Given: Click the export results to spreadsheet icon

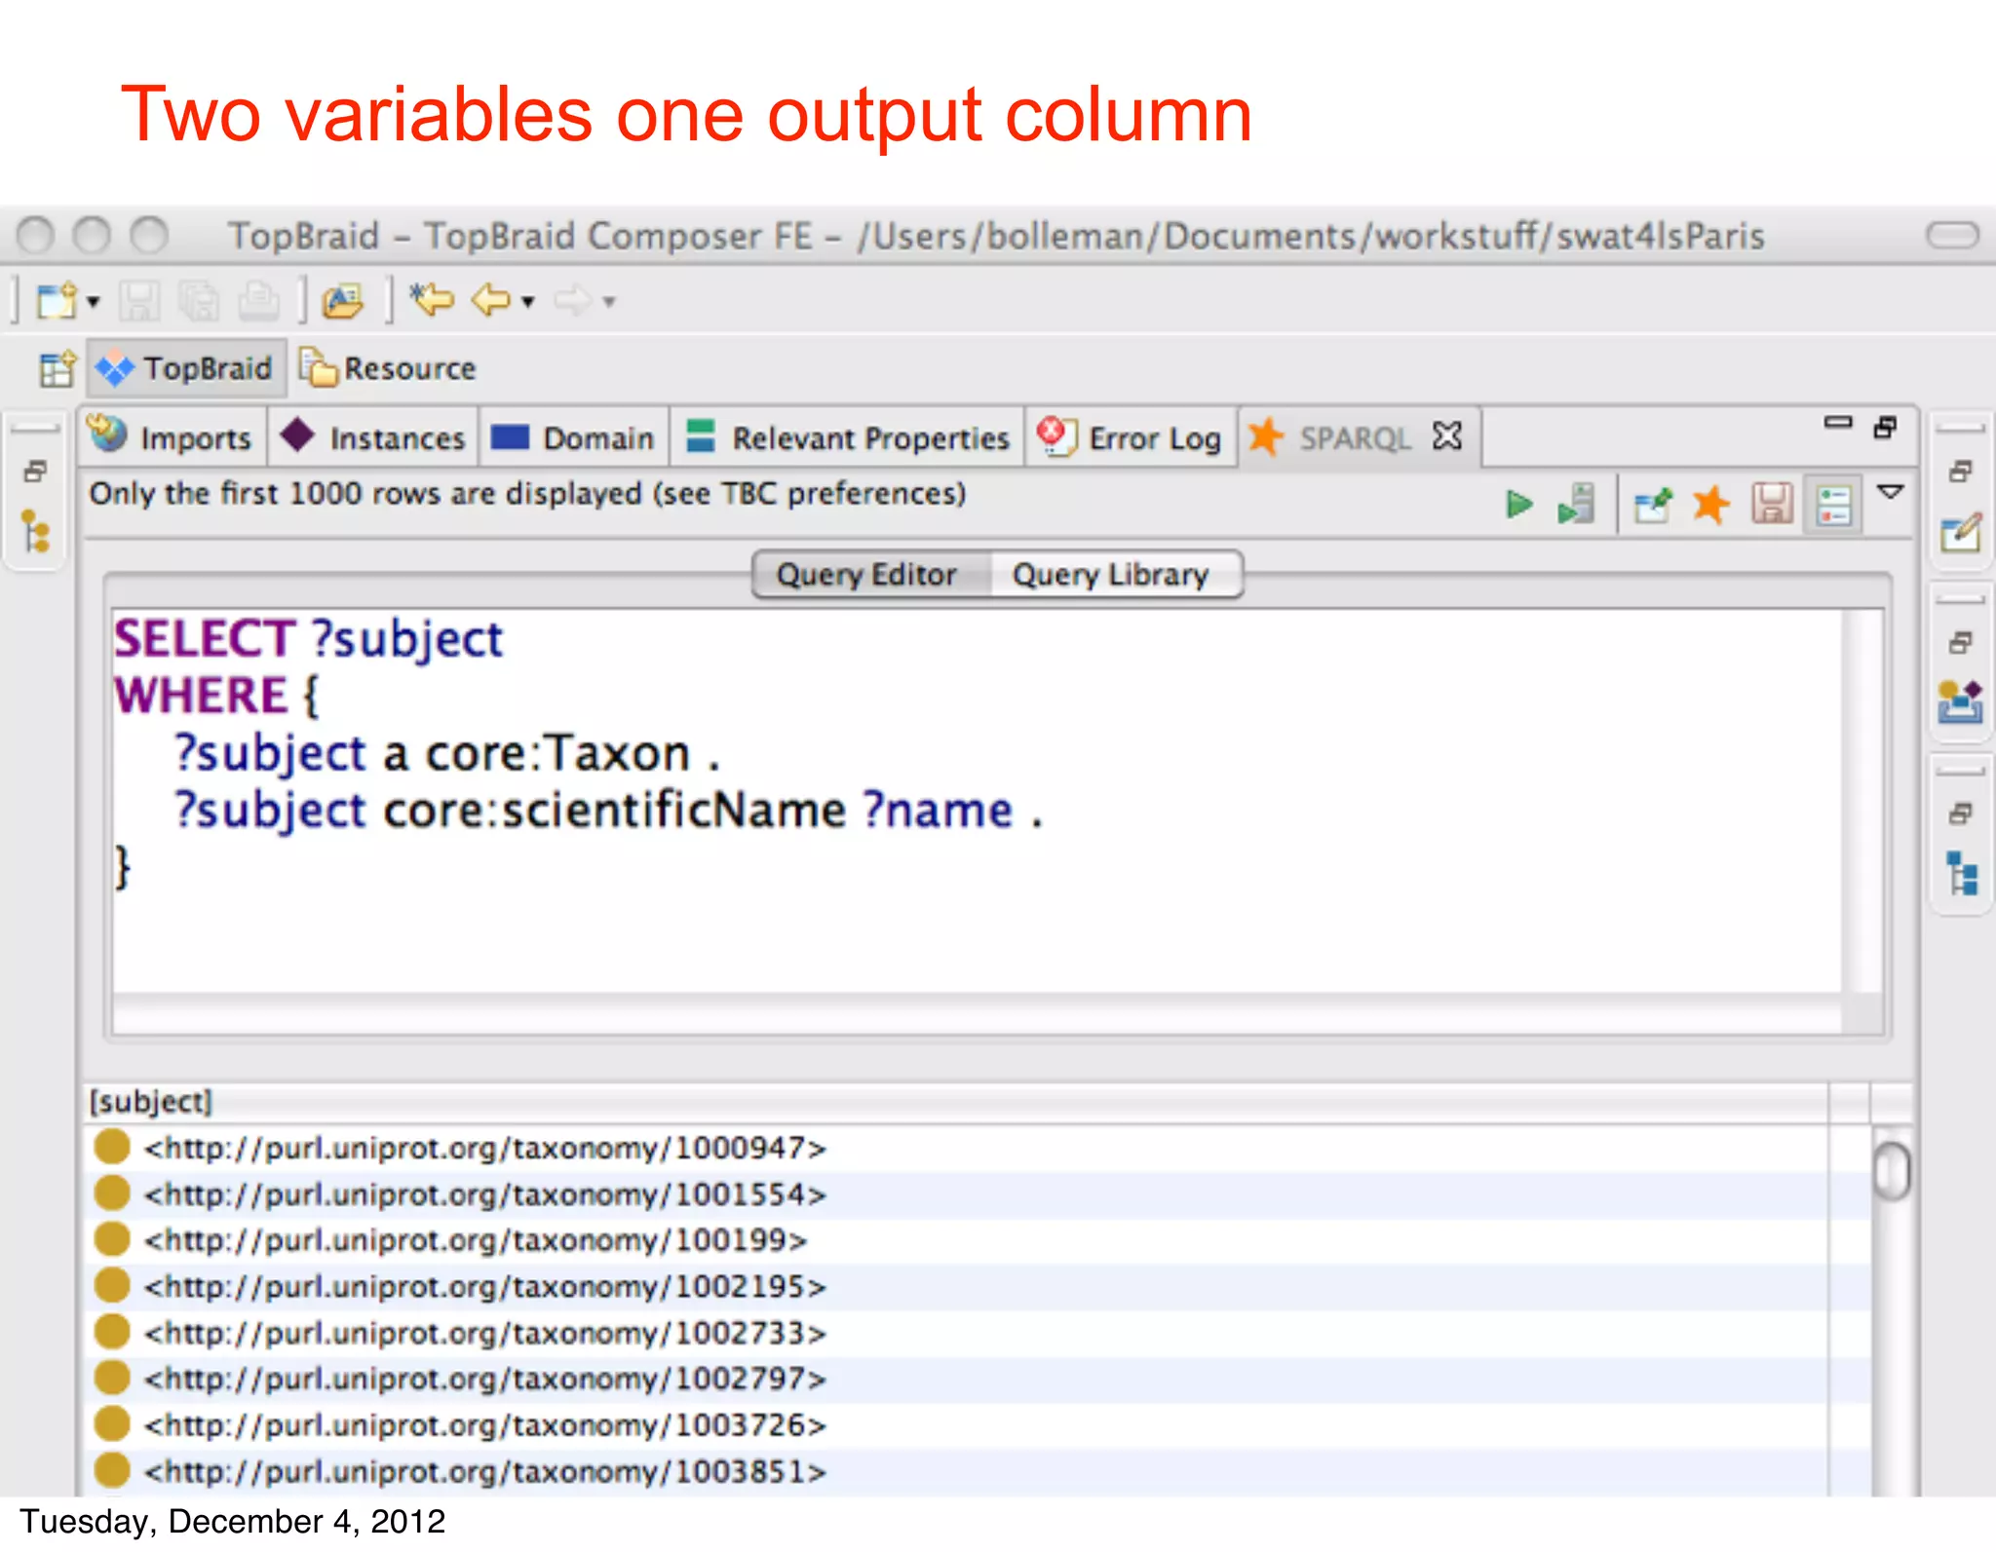Looking at the screenshot, I should pyautogui.click(x=1653, y=505).
